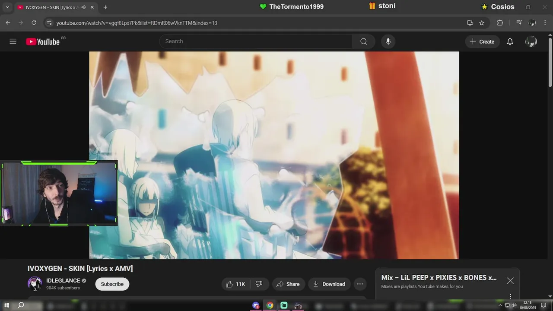553x311 pixels.
Task: Open Chrome extensions puzzle icon
Action: (500, 23)
